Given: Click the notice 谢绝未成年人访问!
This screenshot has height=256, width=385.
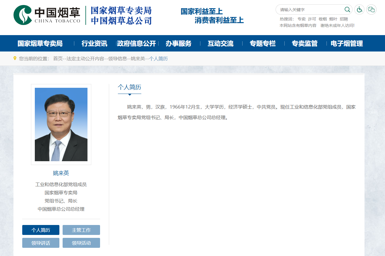Looking at the screenshot, I should point(338,25).
